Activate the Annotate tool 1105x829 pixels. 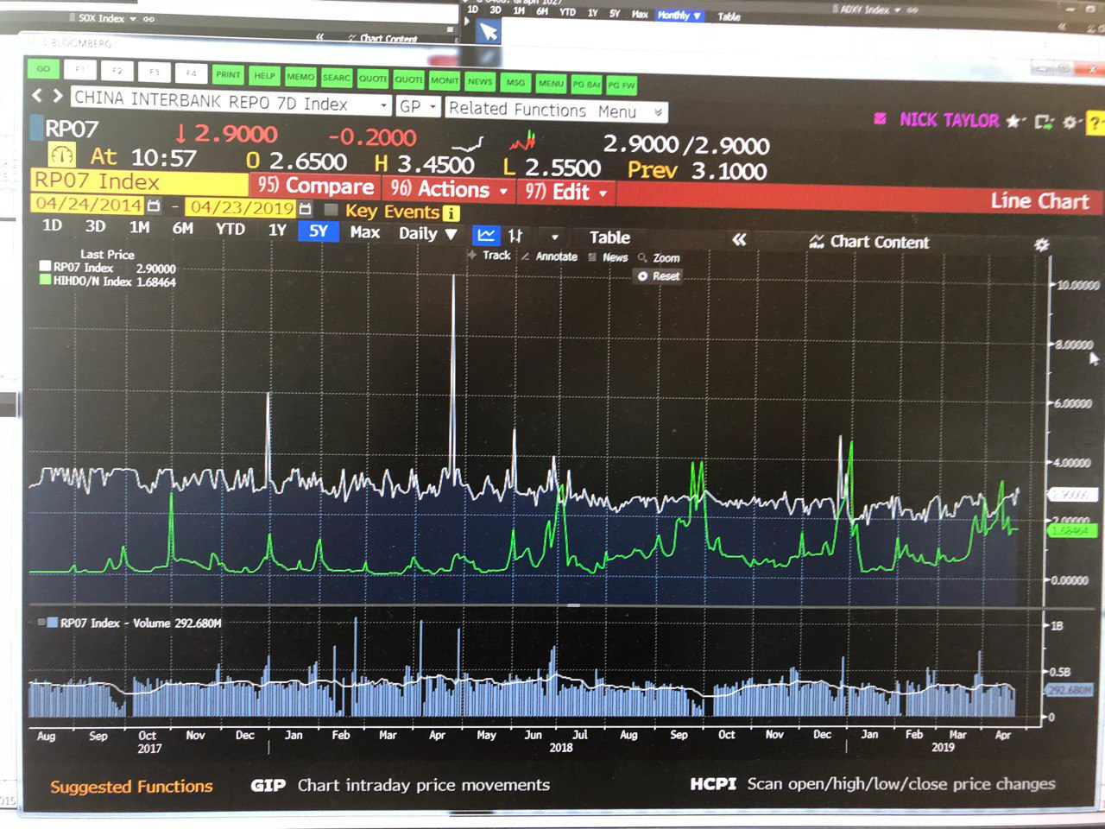(549, 256)
